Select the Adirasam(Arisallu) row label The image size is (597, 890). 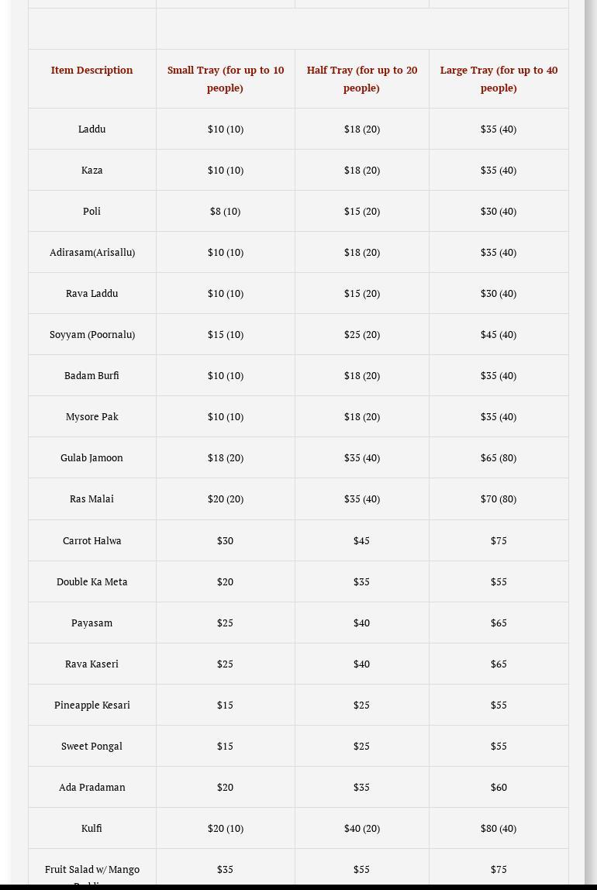pyautogui.click(x=91, y=252)
